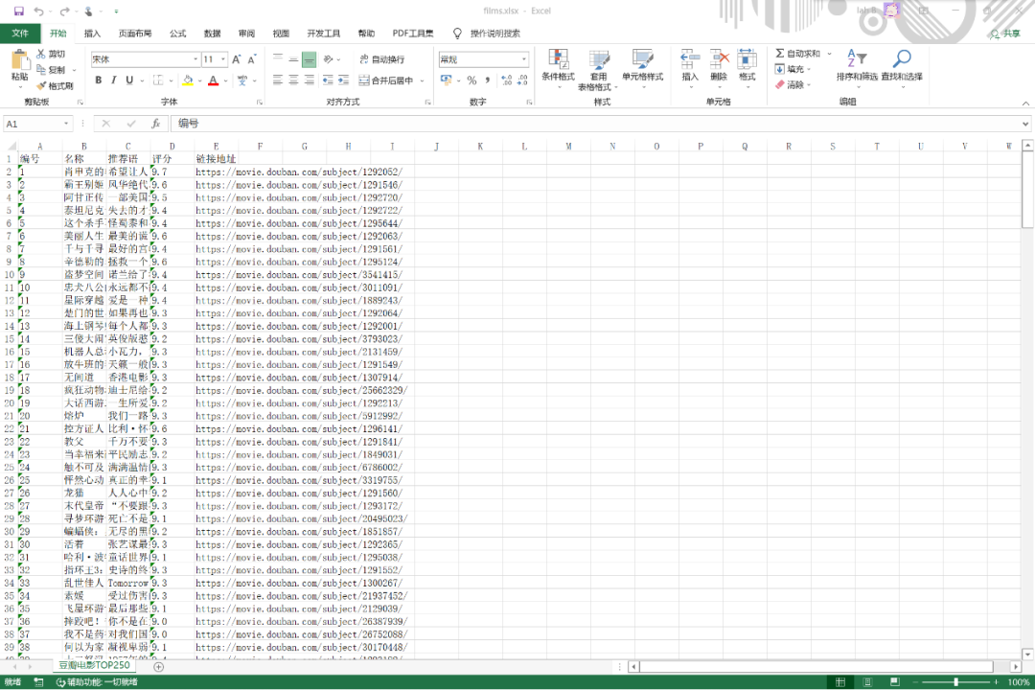1035x690 pixels.
Task: Click the Tell Me search box (操作说明搜索)
Action: (x=494, y=33)
